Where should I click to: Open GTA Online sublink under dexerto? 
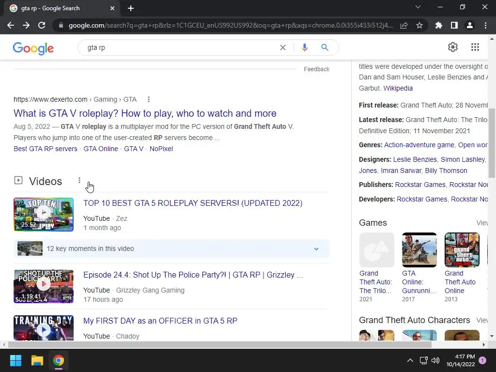(101, 149)
